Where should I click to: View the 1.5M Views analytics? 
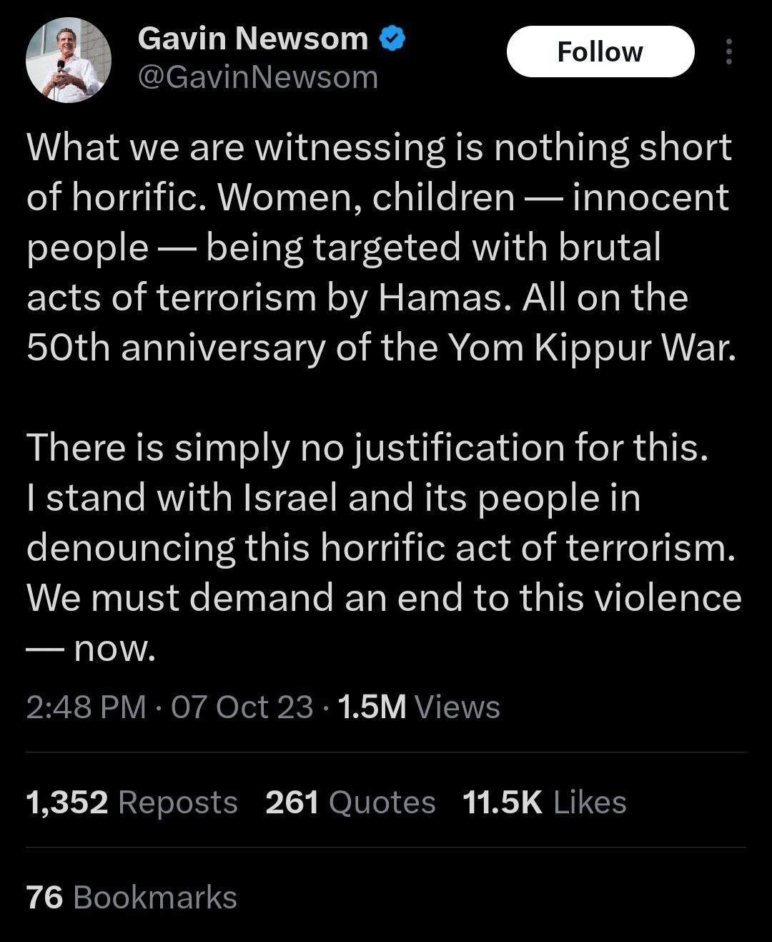[418, 707]
